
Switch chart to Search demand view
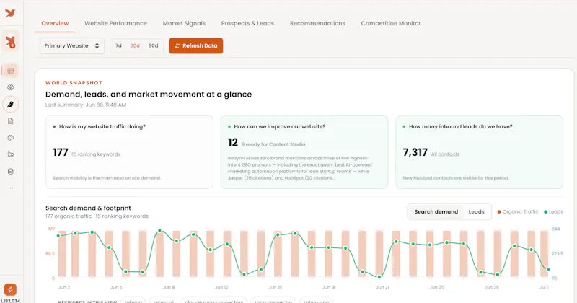(436, 211)
